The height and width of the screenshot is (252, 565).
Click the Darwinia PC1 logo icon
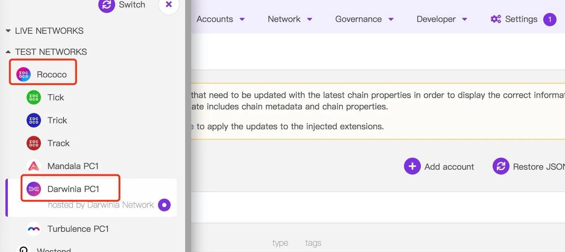pyautogui.click(x=34, y=189)
